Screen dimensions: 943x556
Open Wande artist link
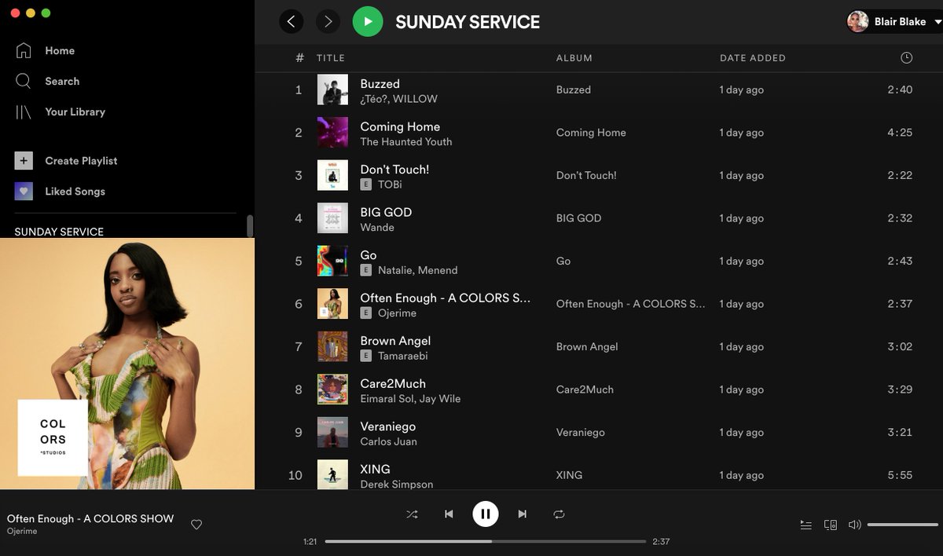(x=377, y=228)
